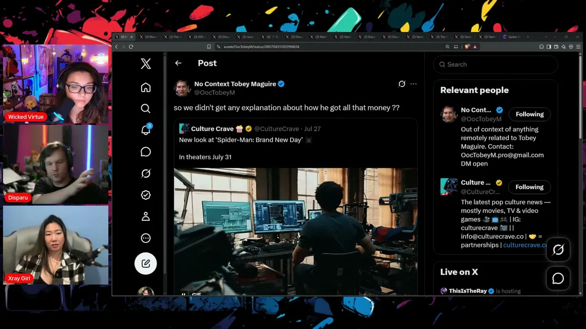Click the No Context Tobey Maguire bio text
This screenshot has width=586, height=329.
pyautogui.click(x=502, y=146)
